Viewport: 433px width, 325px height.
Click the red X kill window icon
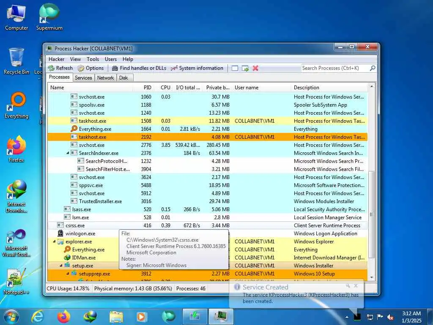click(x=255, y=68)
